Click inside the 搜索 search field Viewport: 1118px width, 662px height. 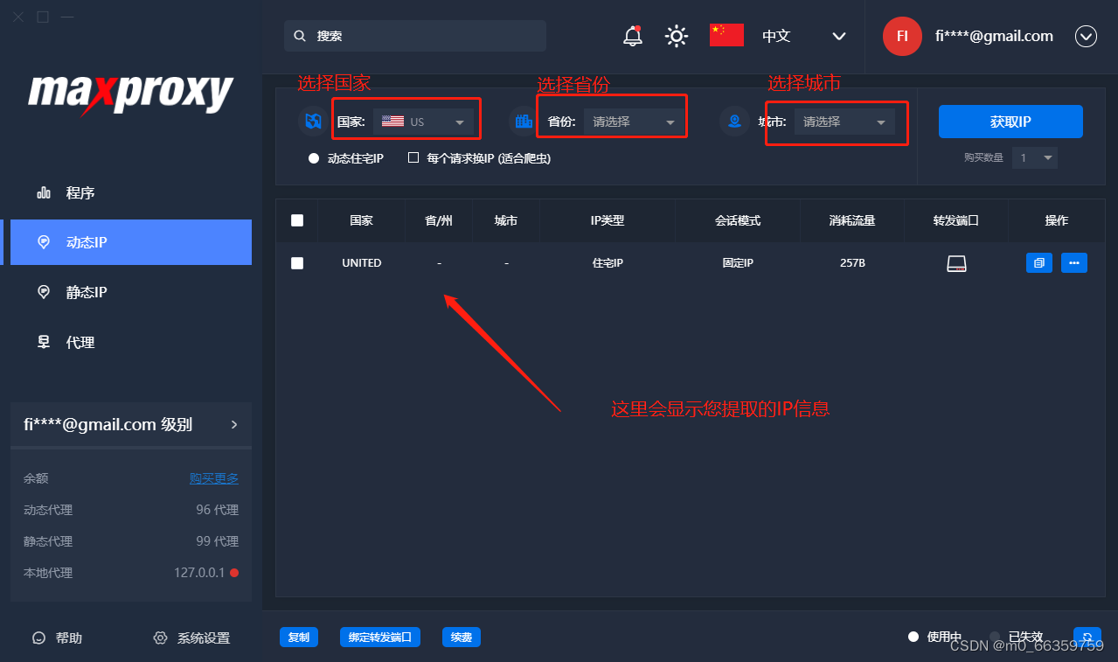coord(414,36)
